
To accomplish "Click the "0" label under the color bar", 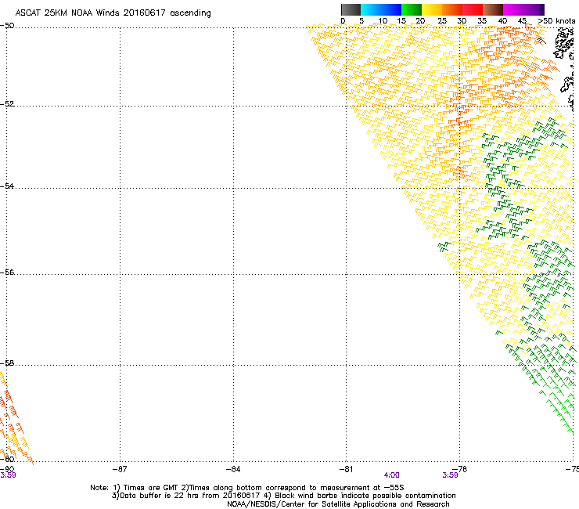I will coord(343,21).
